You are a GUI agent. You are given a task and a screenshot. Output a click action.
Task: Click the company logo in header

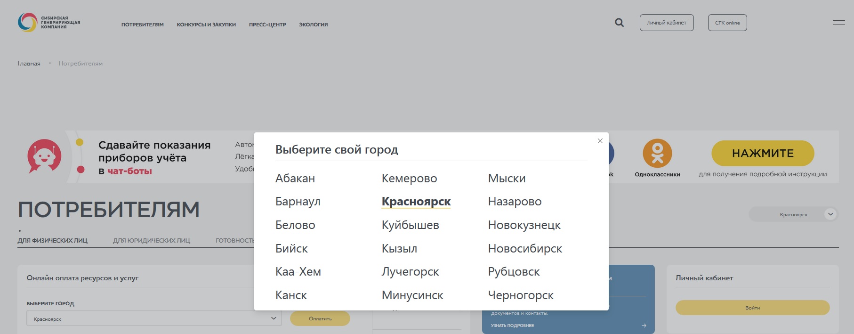pos(49,23)
